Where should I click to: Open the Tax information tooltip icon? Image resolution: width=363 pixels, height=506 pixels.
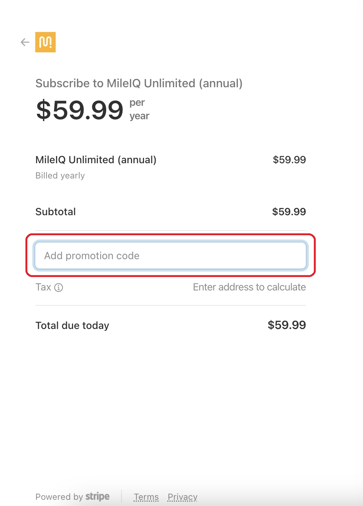point(59,287)
